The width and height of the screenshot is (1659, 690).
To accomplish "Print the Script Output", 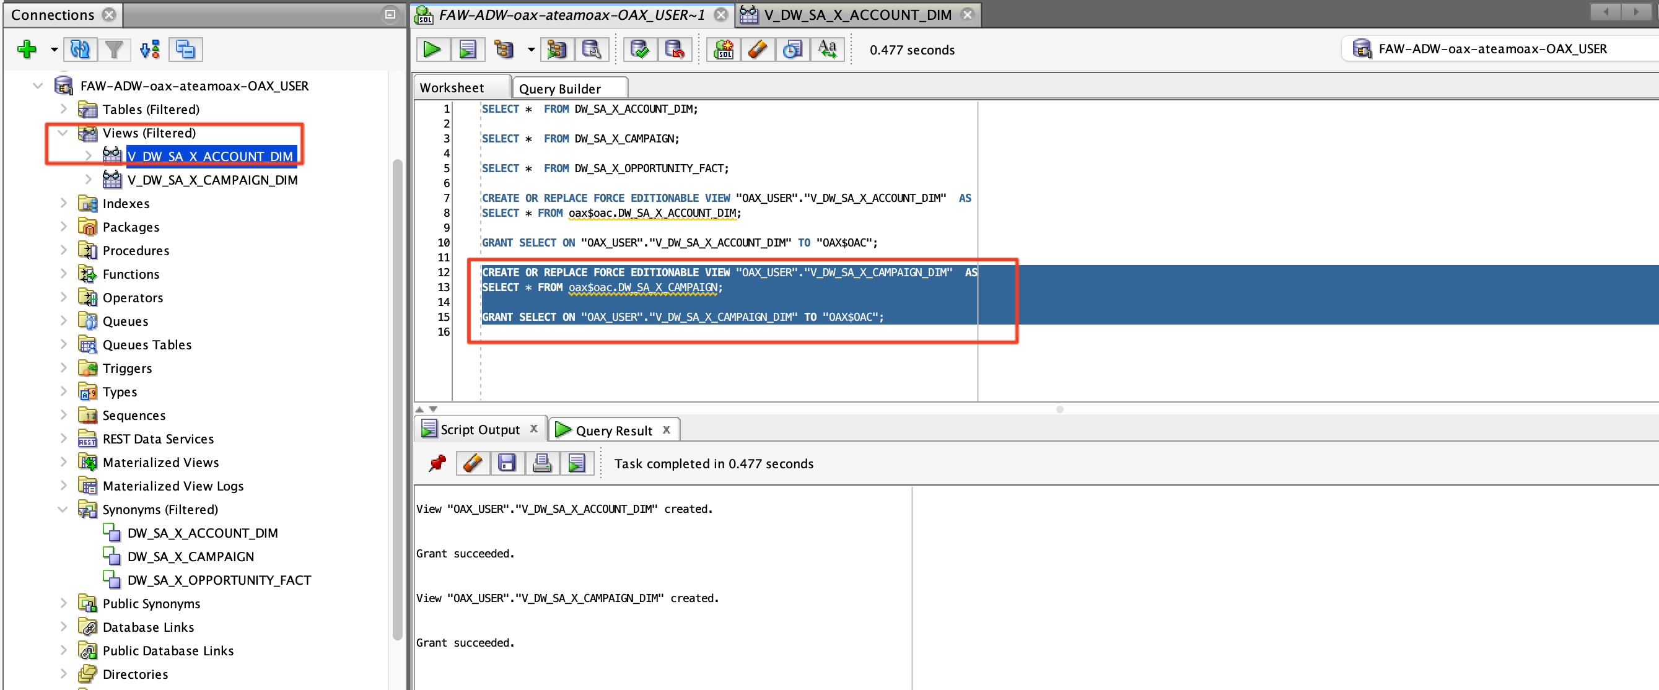I will click(x=542, y=463).
